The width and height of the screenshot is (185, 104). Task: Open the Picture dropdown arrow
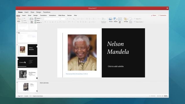112,19
